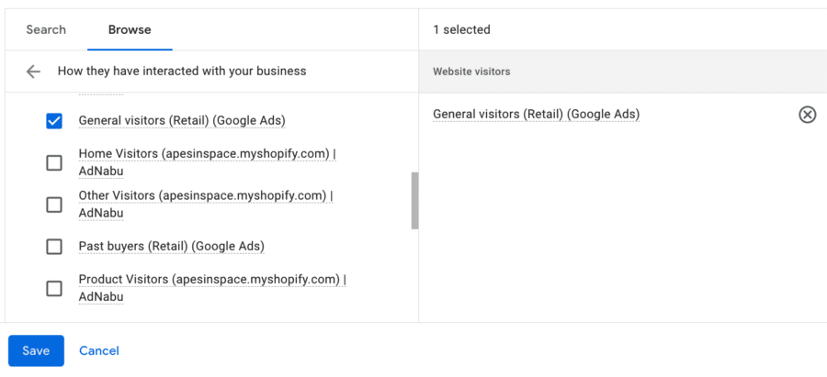Click the Product Visitors (apesinspace.myshopify.com) label text

pyautogui.click(x=212, y=287)
